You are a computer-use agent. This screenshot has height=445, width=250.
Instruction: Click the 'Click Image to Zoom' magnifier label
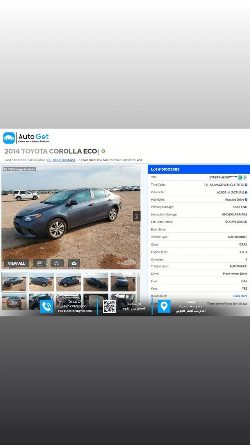coord(20,169)
